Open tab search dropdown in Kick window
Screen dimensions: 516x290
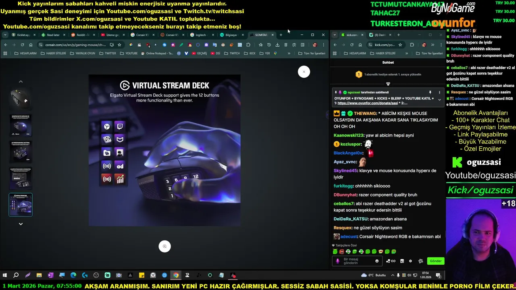tap(335, 35)
